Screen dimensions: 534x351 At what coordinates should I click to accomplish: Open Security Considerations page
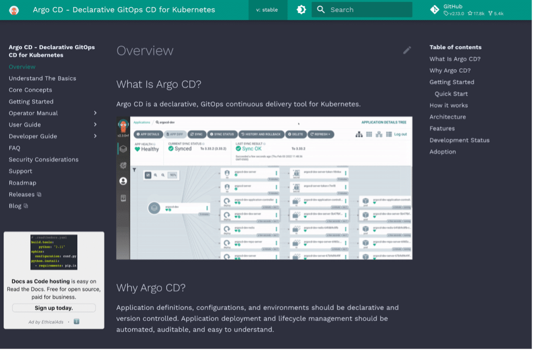pos(44,160)
